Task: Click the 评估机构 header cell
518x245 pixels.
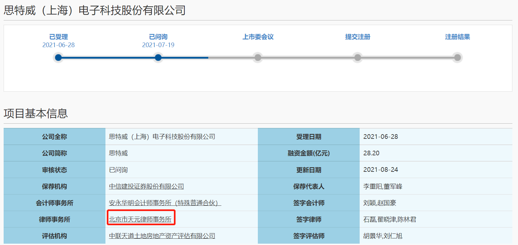Action: click(x=55, y=236)
